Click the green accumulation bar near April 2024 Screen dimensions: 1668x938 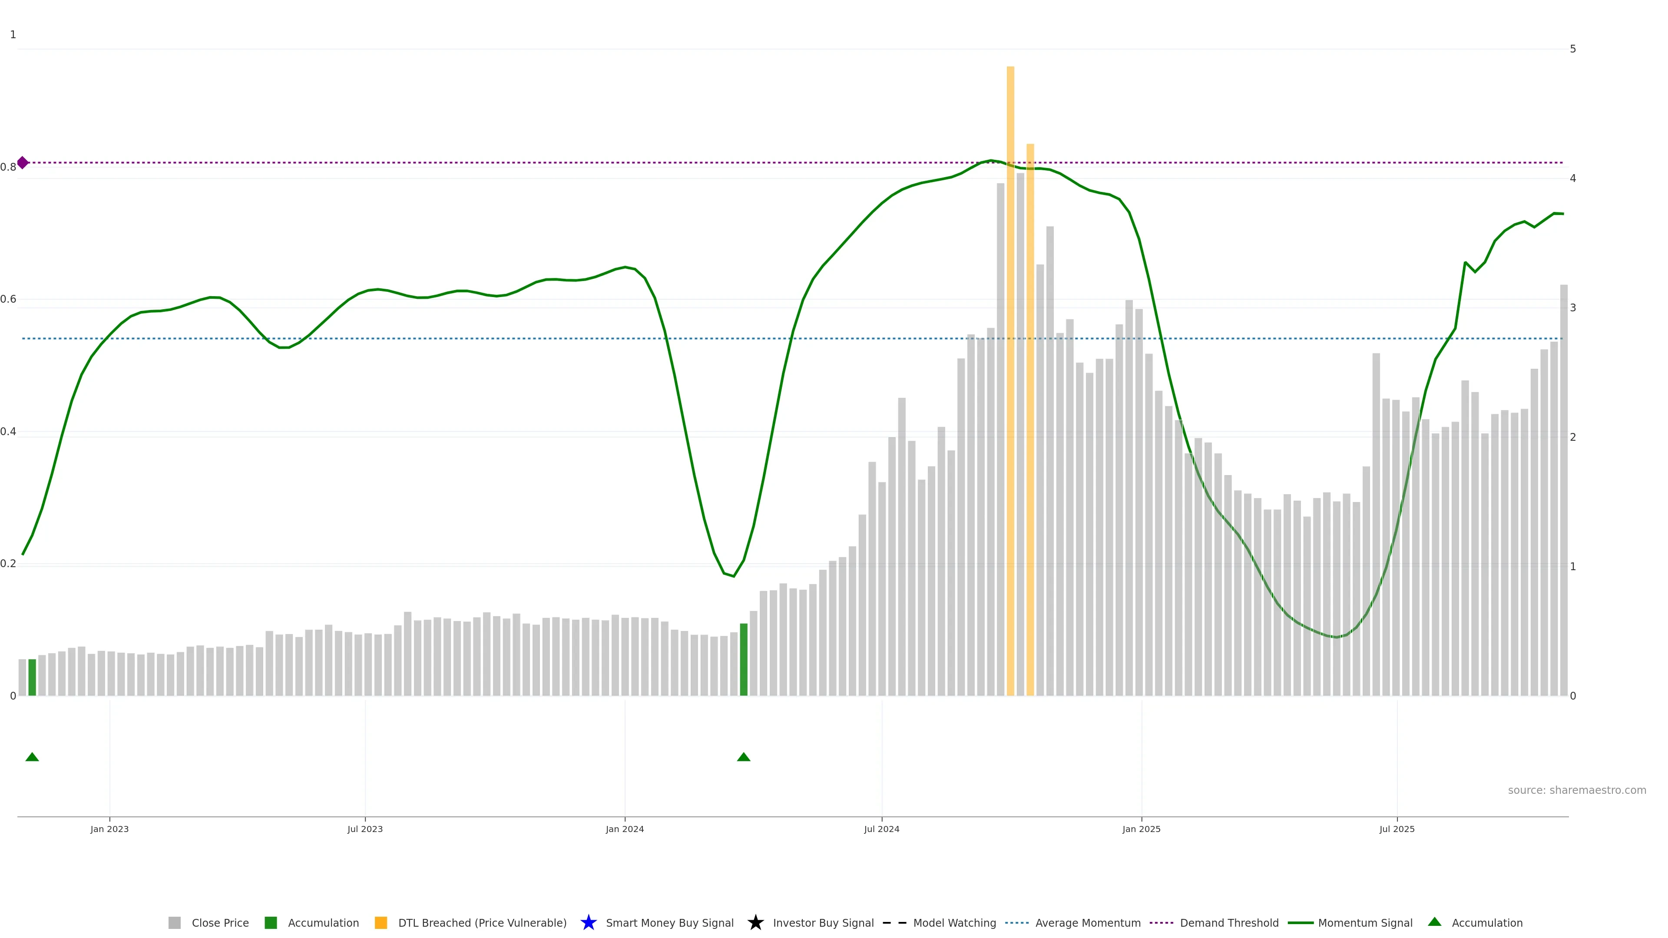[x=743, y=660]
